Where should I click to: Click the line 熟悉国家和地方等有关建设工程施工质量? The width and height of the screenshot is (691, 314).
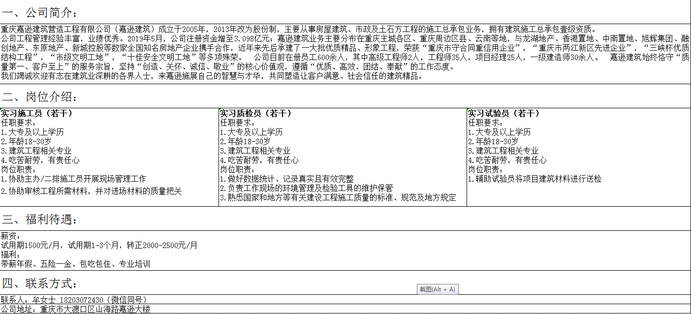(x=338, y=198)
